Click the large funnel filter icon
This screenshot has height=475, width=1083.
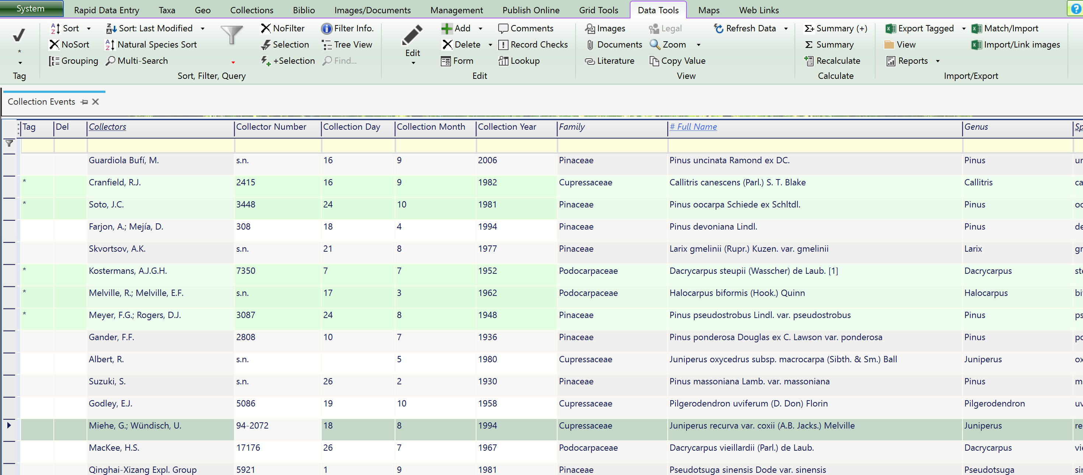point(232,35)
